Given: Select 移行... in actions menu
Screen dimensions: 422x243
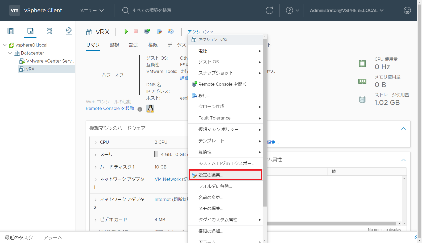Looking at the screenshot, I should (225, 96).
